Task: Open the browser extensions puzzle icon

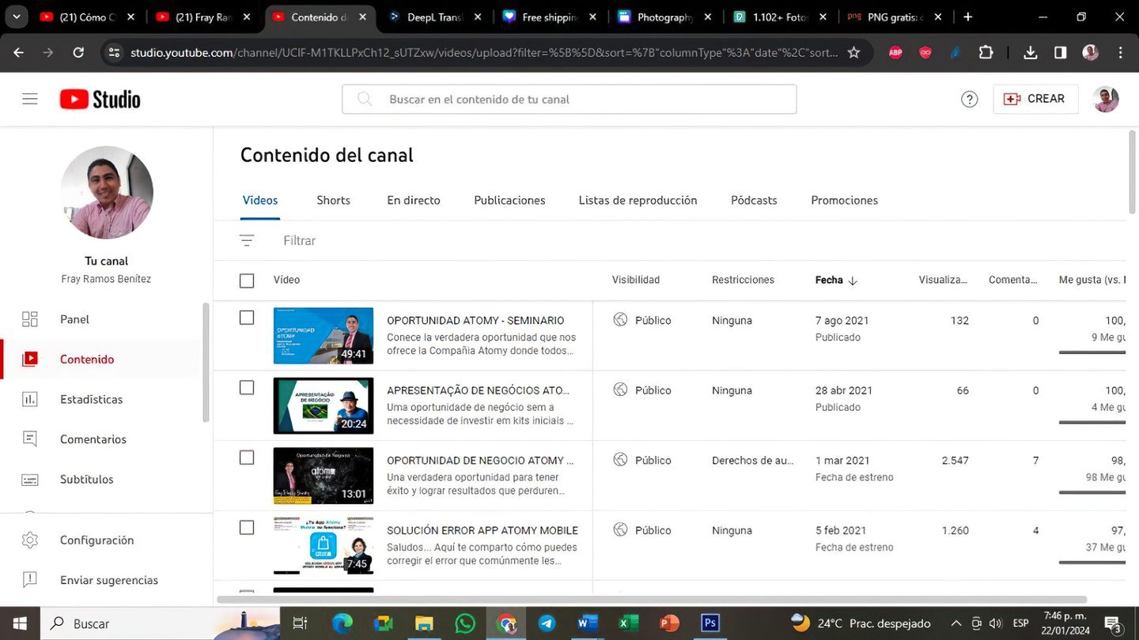Action: point(986,52)
